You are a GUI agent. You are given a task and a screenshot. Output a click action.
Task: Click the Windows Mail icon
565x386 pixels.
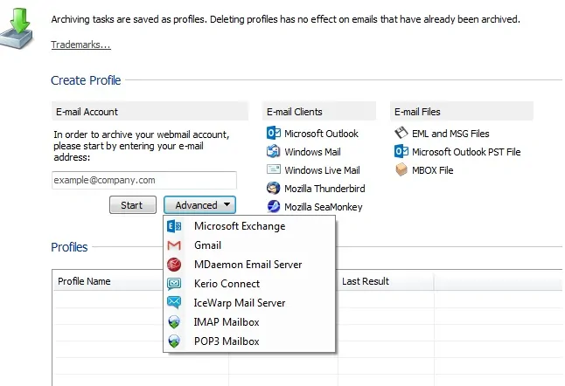click(x=274, y=151)
